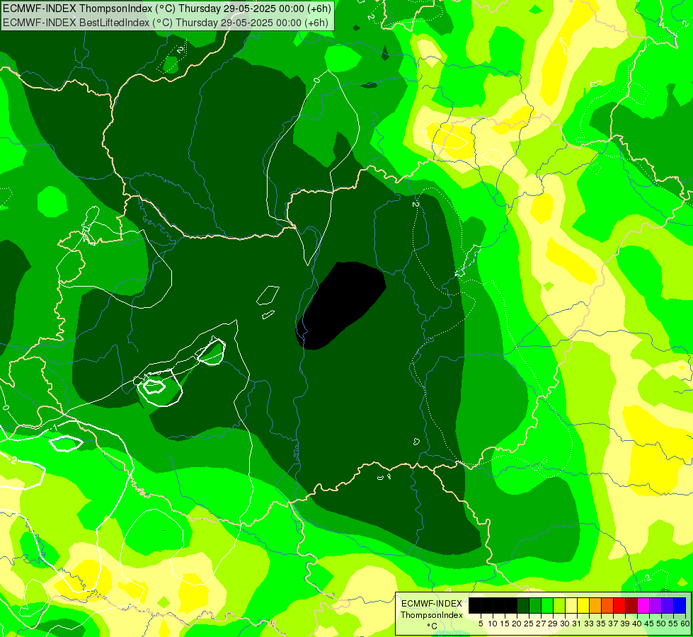Select the pale yellow 30–31 legend swatch

pyautogui.click(x=571, y=605)
